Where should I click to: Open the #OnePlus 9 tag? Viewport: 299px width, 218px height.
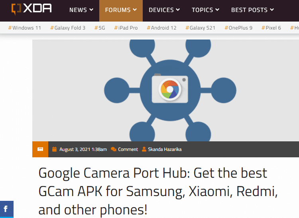tap(238, 28)
